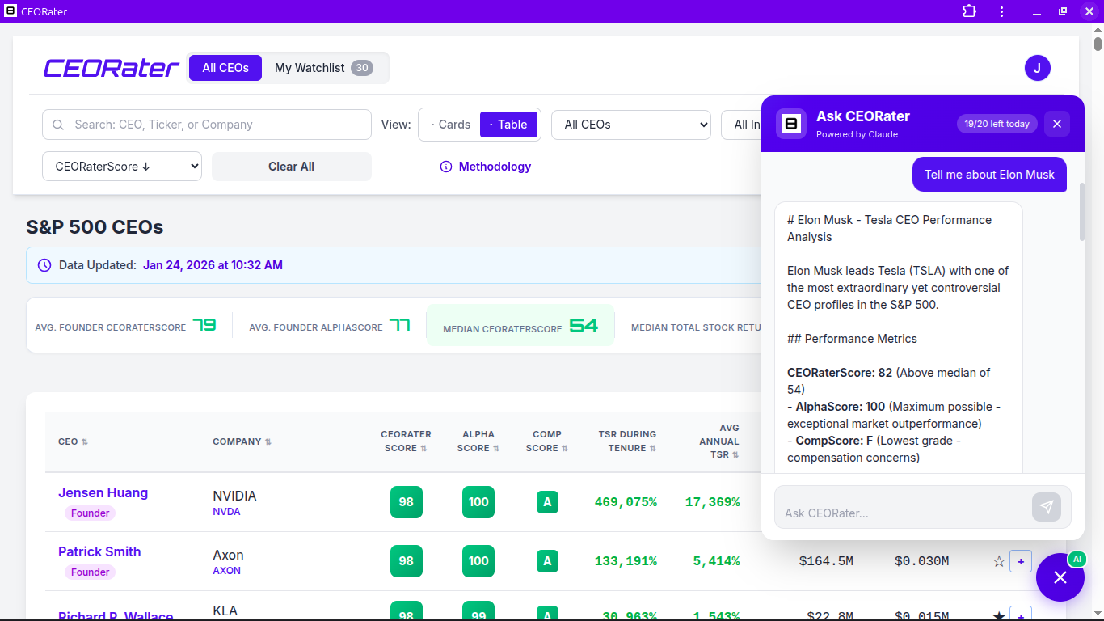Open the CEORaterScore sort dropdown

click(x=121, y=166)
